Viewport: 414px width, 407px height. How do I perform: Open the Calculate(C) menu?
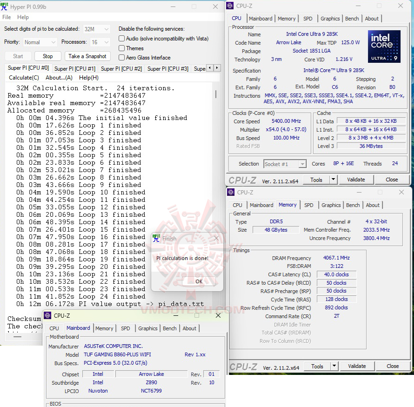pos(24,78)
